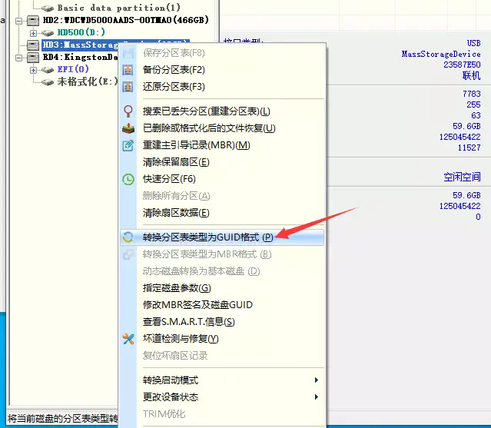Screen dimensions: 491x428
Task: Open 转换启动模式 menu entry
Action: coord(222,380)
